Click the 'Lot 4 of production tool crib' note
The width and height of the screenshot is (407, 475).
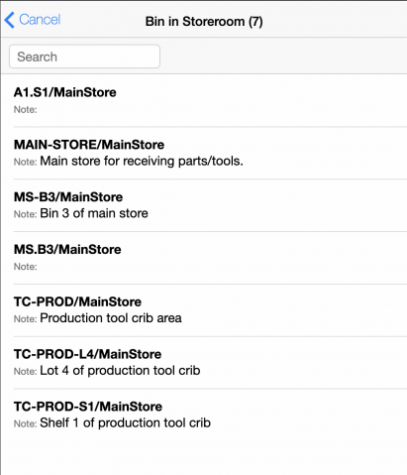pyautogui.click(x=120, y=371)
